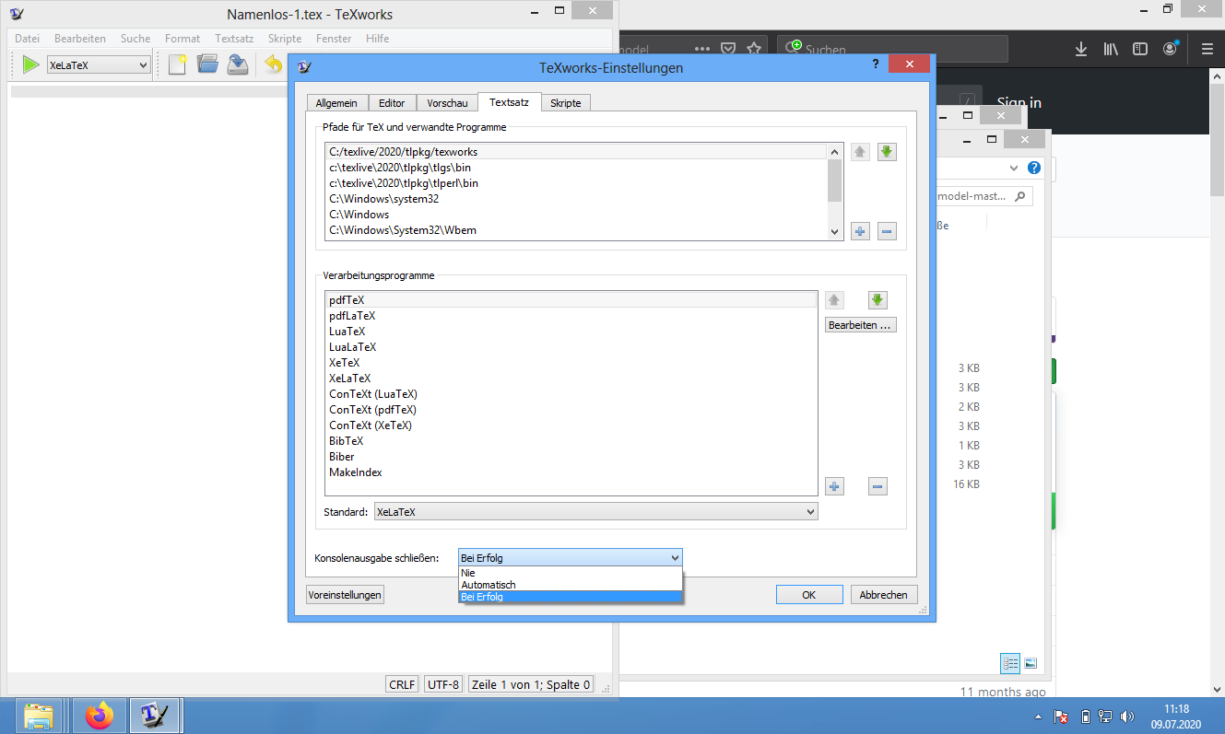Open Firefox from taskbar
1225x734 pixels.
pos(98,715)
